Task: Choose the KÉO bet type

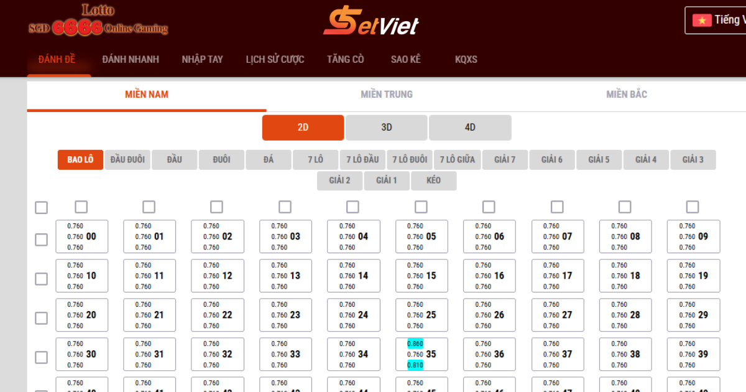Action: pyautogui.click(x=433, y=180)
